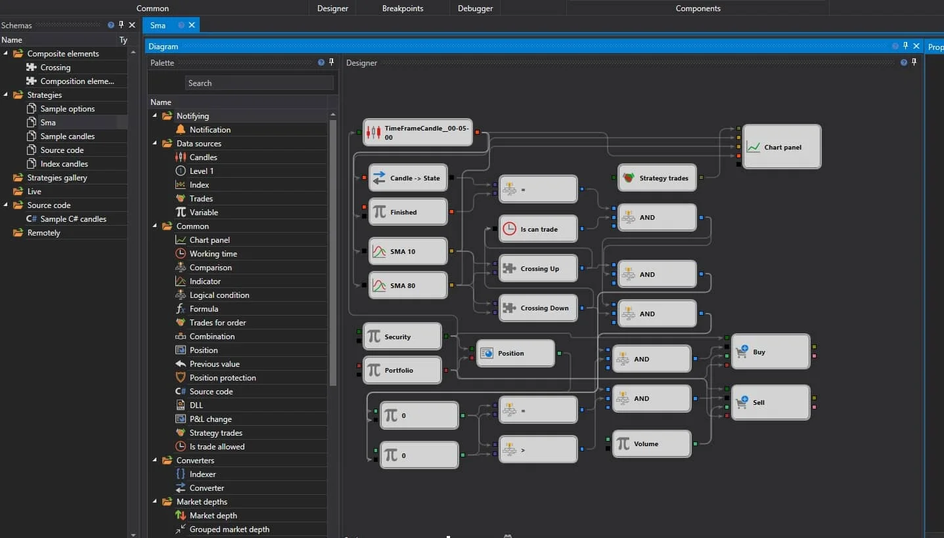Click the Strategy trades node icon

tap(629, 178)
